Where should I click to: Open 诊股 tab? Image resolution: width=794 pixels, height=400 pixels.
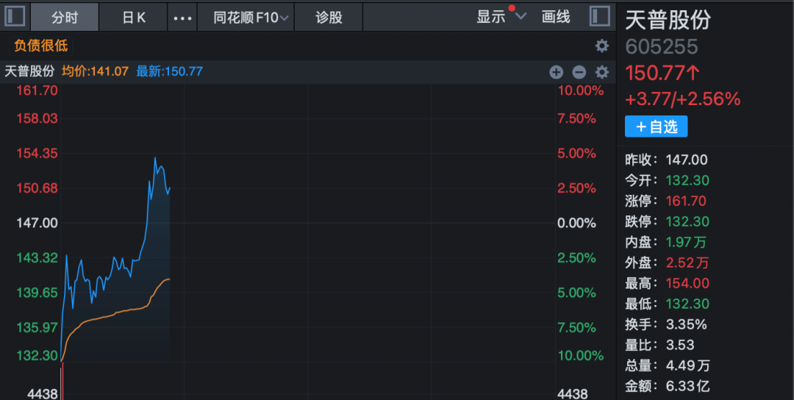point(329,17)
